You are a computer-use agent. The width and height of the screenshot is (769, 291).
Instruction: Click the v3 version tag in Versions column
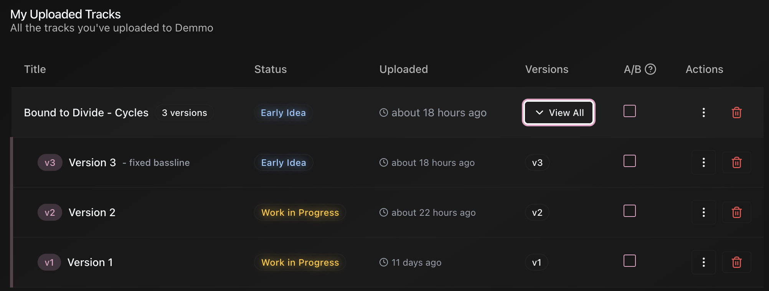[537, 163]
